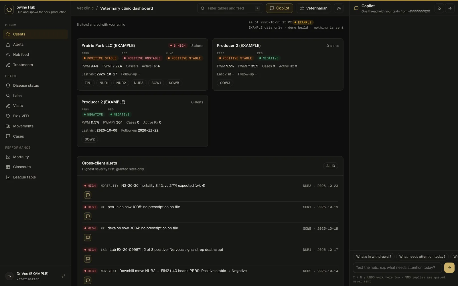This screenshot has height=286, width=458.
Task: Click Producer 2 (EXAMPLE) card title
Action: pyautogui.click(x=103, y=102)
